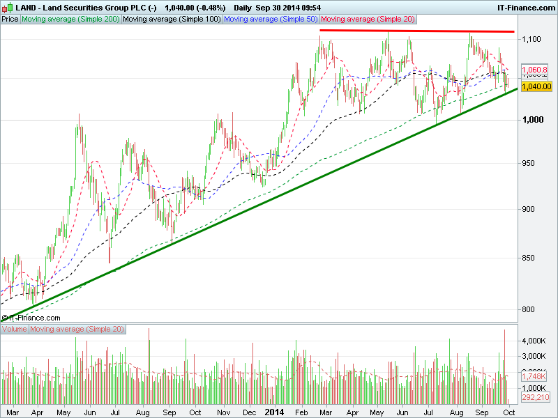This screenshot has width=558, height=418.
Task: Select volume panel Moving average (Simple 20) label
Action: [77, 329]
